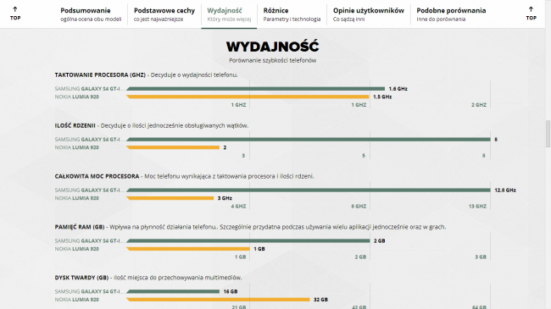Click Nokia 32 GB storage bar

tap(218, 300)
